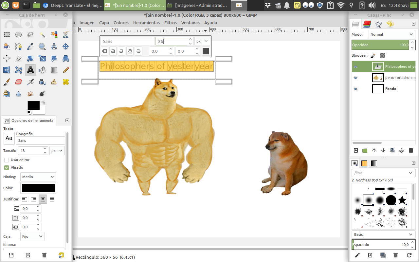Duplicate the current layer
419x262 pixels.
pyautogui.click(x=392, y=150)
